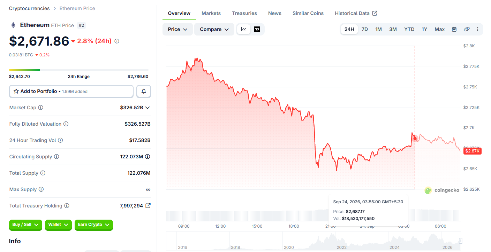491x252 pixels.
Task: Click the Ethereum Price breadcrumb text
Action: tap(77, 8)
